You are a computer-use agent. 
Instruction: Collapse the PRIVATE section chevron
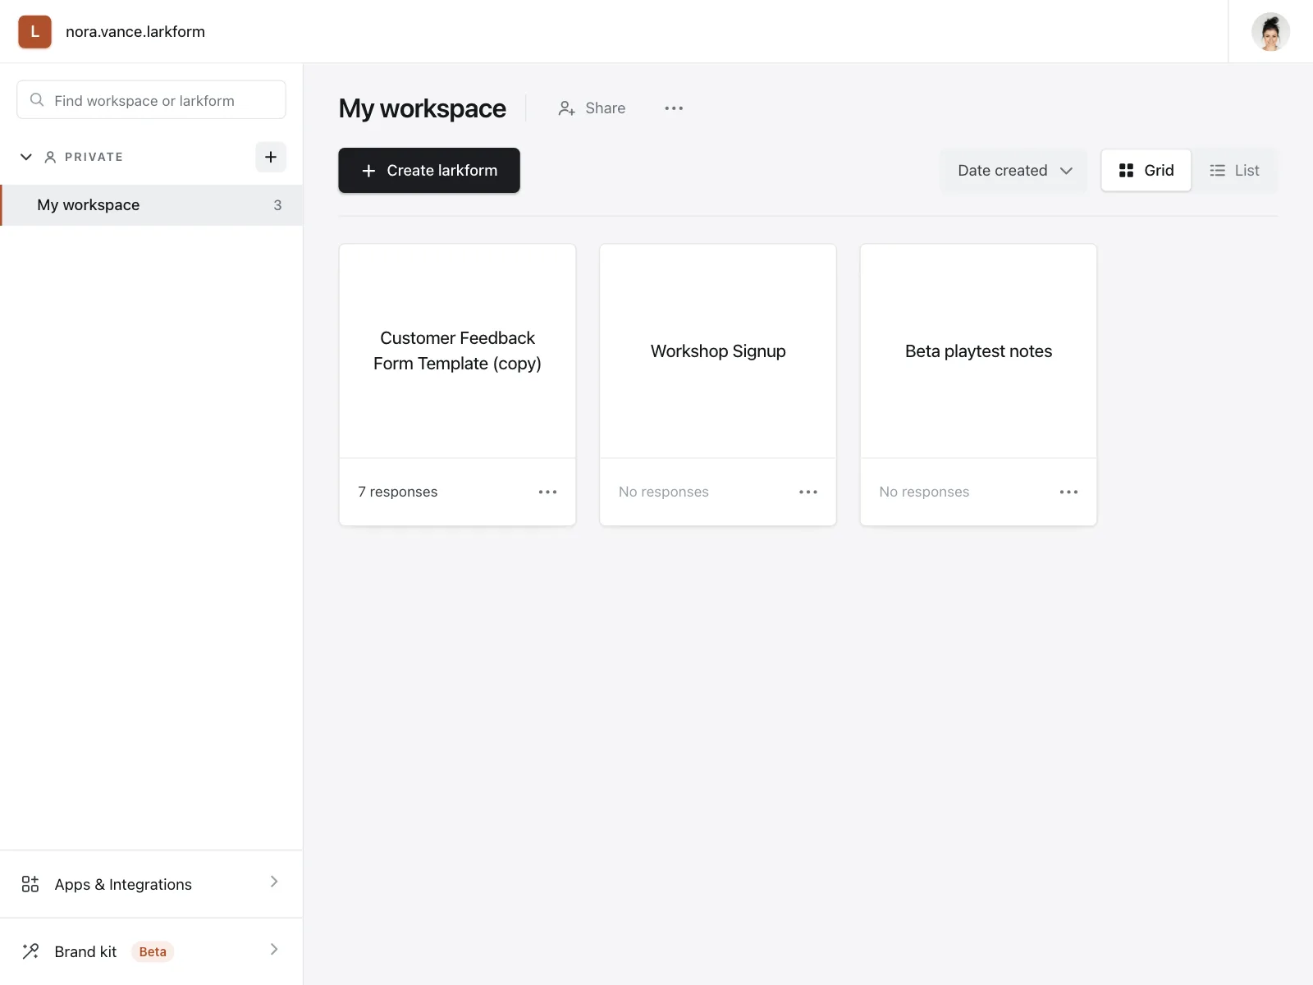pyautogui.click(x=26, y=157)
